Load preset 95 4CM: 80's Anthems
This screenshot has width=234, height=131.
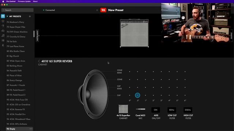pos(17,124)
